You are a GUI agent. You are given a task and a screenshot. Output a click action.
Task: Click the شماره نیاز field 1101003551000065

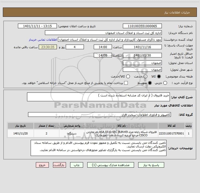(142, 26)
